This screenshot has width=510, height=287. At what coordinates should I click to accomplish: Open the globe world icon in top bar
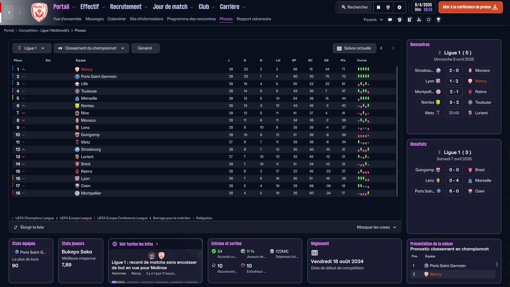[388, 7]
